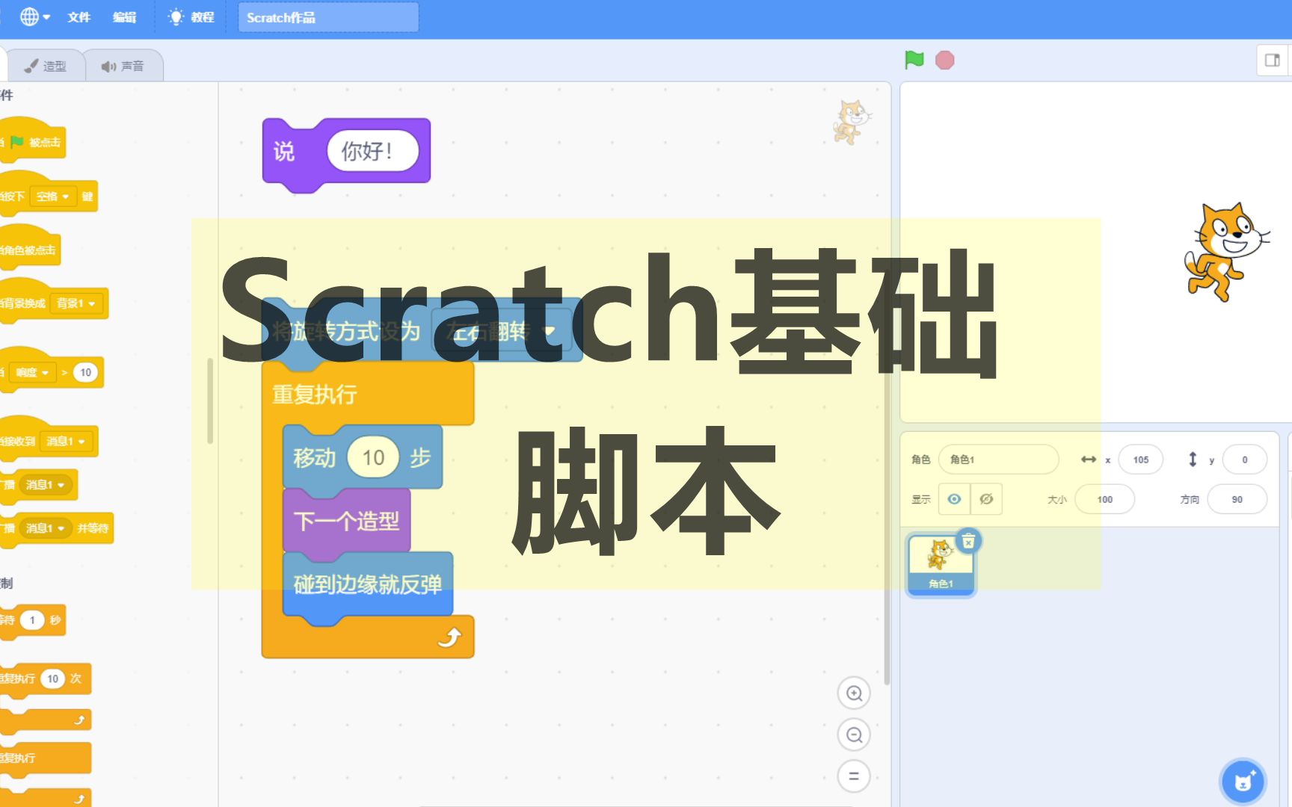The image size is (1292, 807).
Task: Open the language globe menu
Action: pyautogui.click(x=34, y=16)
